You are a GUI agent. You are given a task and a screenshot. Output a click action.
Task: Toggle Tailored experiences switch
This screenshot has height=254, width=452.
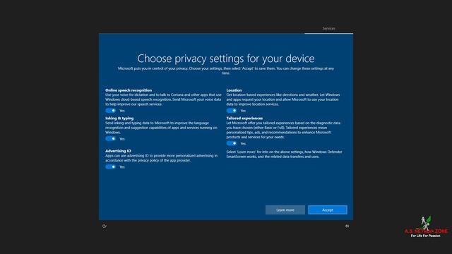tap(232, 143)
